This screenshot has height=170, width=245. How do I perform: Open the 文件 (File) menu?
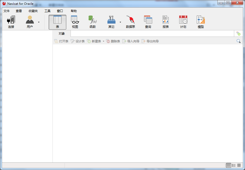click(7, 11)
